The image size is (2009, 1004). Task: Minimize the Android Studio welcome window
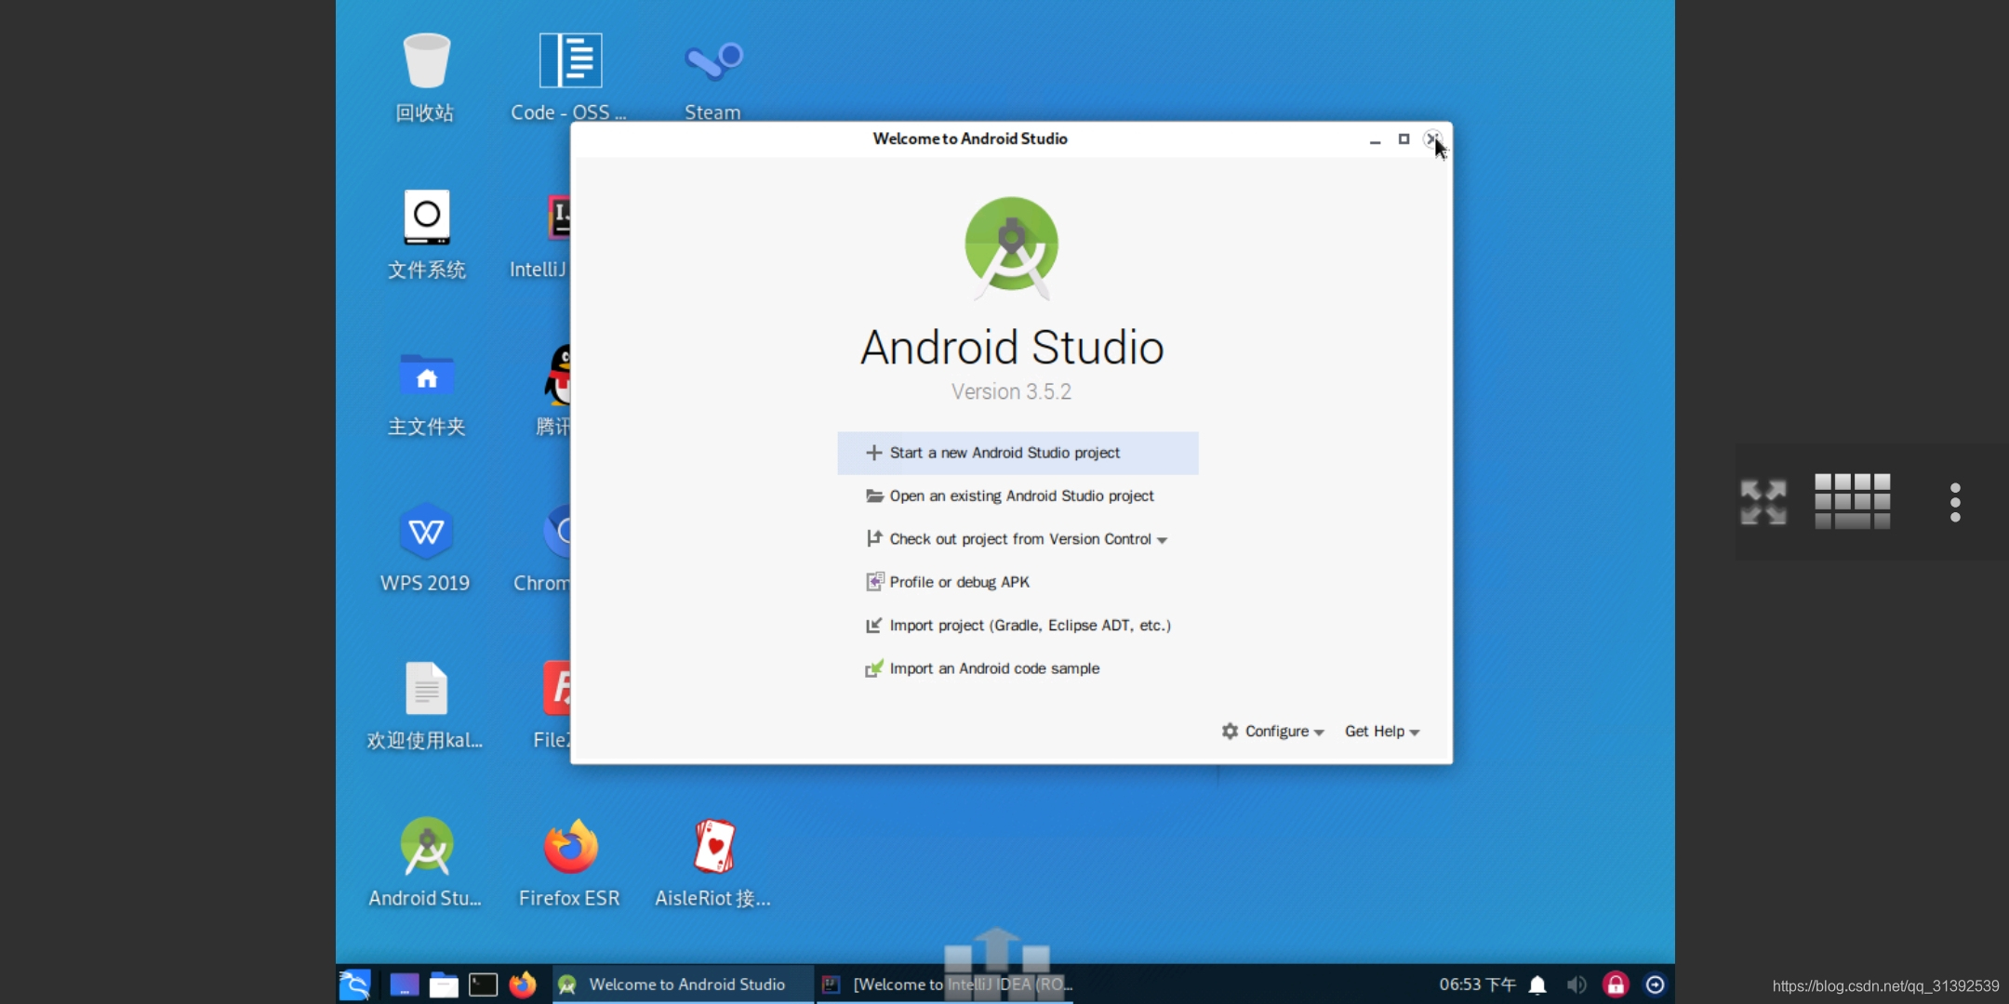pyautogui.click(x=1375, y=140)
